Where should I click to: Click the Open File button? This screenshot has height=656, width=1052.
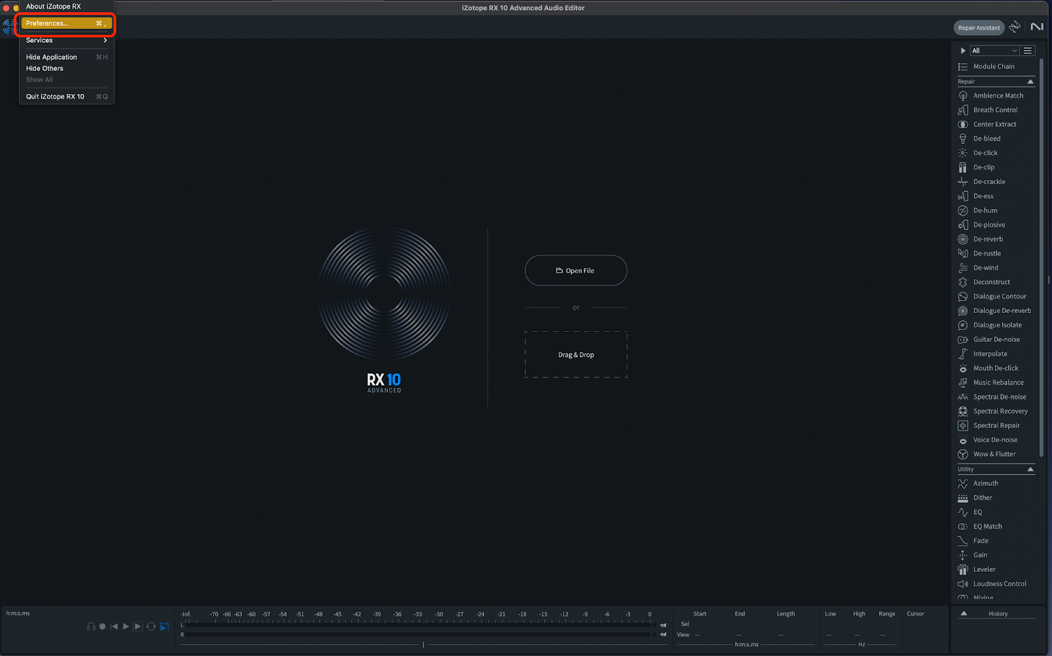click(x=576, y=270)
